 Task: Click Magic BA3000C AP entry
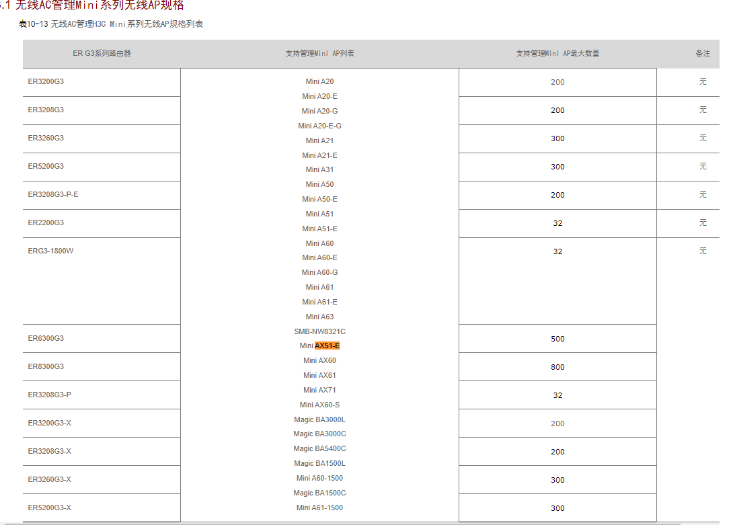319,434
